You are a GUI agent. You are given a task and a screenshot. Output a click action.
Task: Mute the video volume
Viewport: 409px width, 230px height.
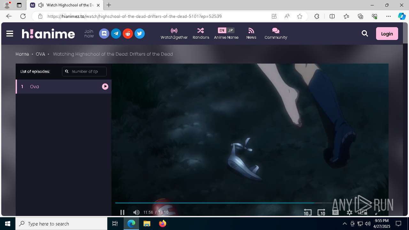point(136,212)
